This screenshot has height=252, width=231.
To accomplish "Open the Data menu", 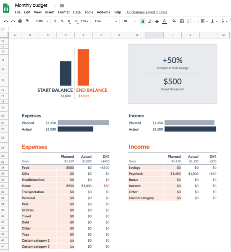I will coord(77,12).
